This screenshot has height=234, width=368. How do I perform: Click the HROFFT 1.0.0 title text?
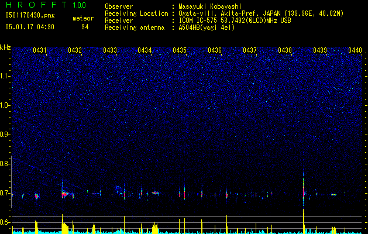click(x=46, y=5)
